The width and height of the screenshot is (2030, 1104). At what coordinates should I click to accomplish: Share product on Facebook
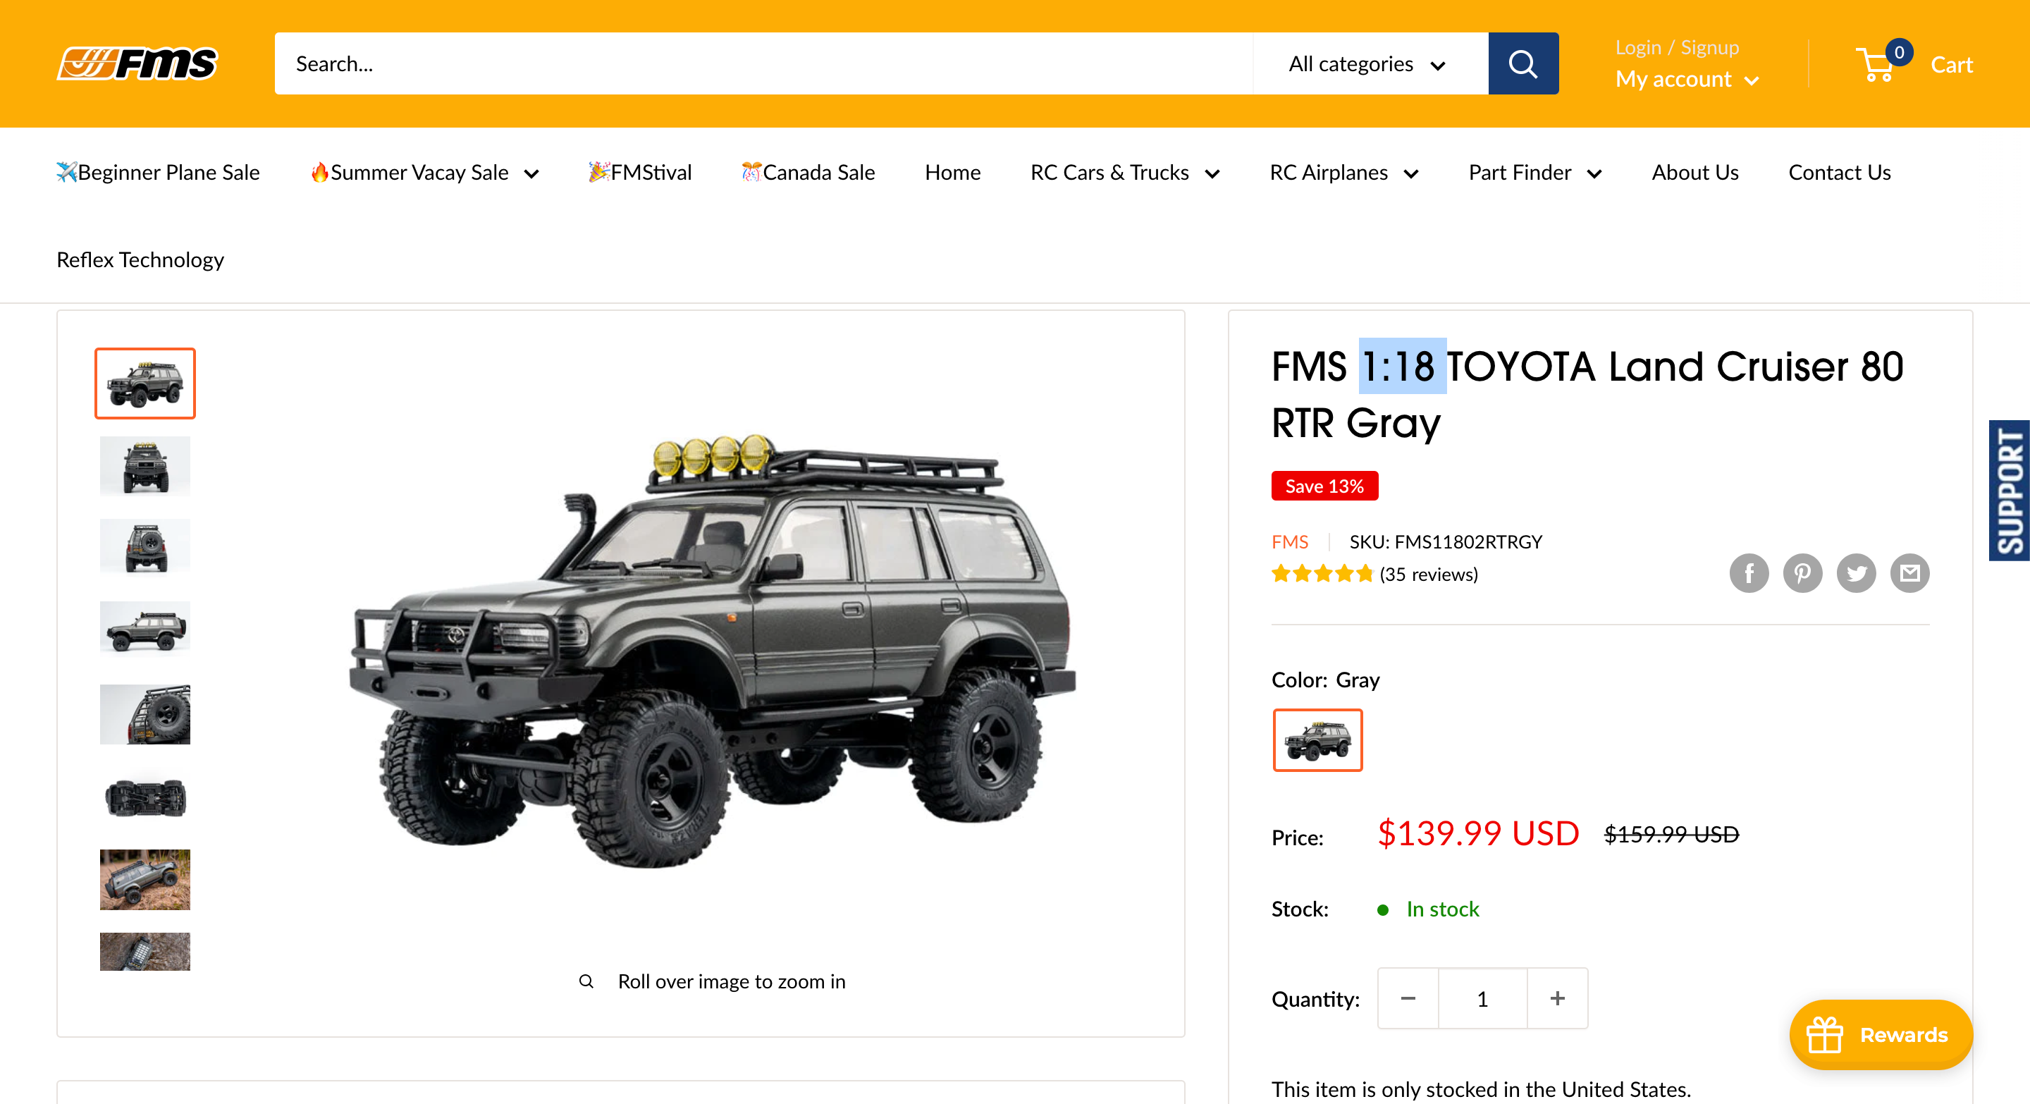point(1749,573)
